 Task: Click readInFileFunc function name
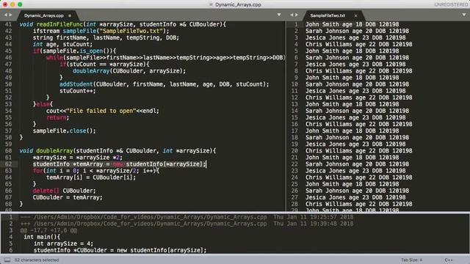click(x=59, y=24)
